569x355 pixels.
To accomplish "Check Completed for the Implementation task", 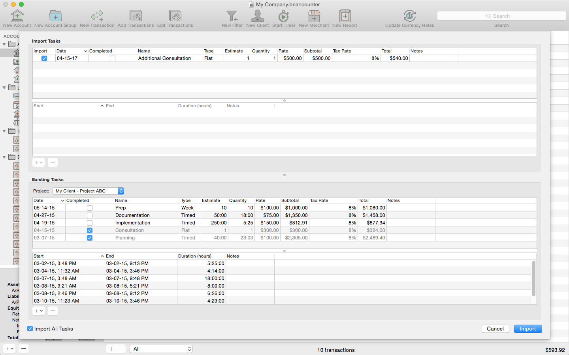I will point(90,223).
